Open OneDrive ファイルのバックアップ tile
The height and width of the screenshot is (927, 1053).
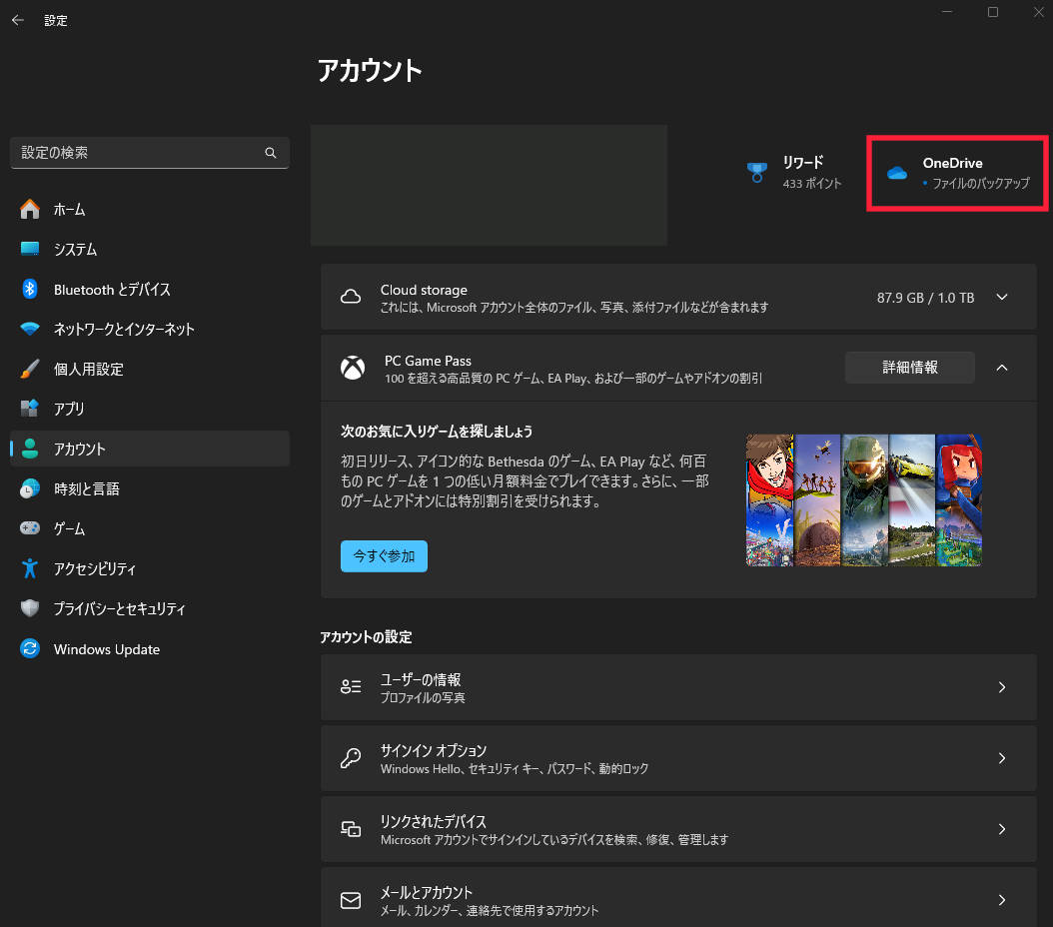[x=958, y=173]
